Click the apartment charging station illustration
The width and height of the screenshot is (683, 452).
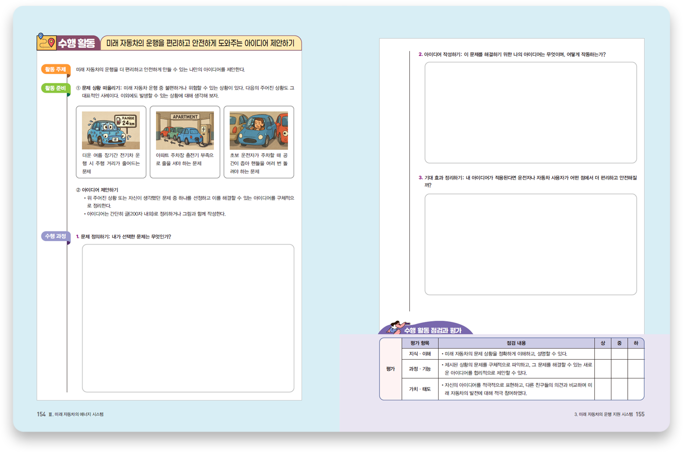[185, 131]
